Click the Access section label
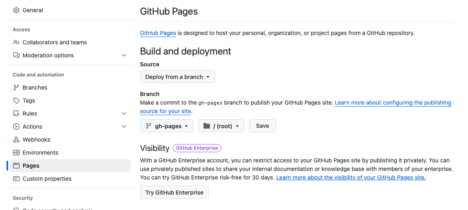The height and width of the screenshot is (210, 468). click(21, 29)
